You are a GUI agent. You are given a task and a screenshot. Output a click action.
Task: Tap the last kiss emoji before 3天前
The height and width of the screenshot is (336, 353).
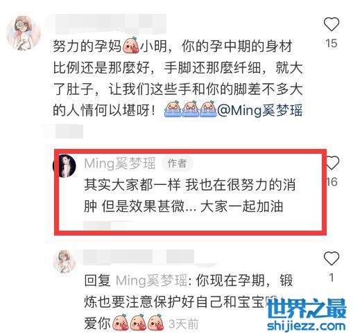click(156, 323)
